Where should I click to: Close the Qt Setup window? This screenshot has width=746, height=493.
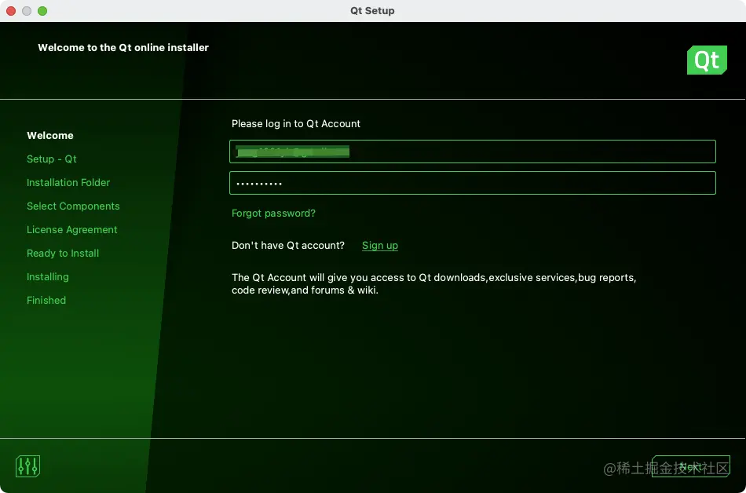(11, 11)
